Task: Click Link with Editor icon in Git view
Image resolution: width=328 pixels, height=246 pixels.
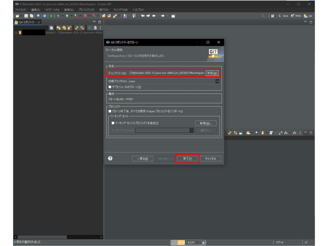Action: tap(82, 28)
